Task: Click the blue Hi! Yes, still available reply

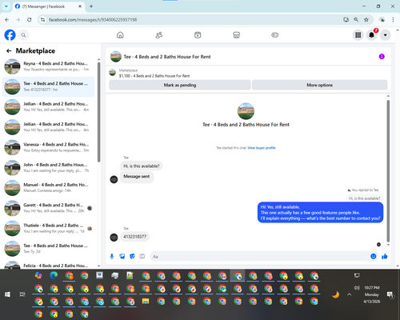Action: click(x=320, y=213)
